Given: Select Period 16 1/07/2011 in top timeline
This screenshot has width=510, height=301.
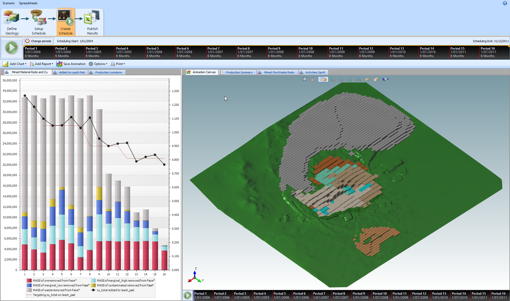Looking at the screenshot, I should (x=495, y=52).
